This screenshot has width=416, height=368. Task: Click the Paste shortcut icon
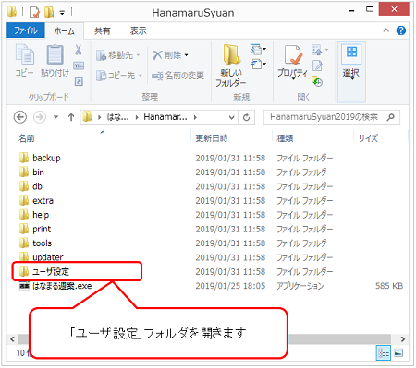[79, 81]
